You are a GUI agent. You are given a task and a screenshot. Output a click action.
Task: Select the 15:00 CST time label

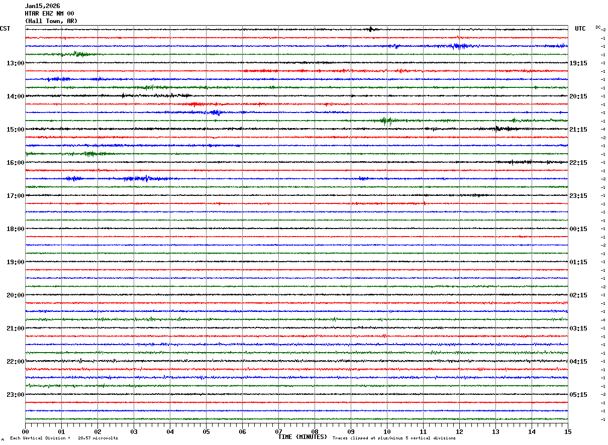[15, 130]
